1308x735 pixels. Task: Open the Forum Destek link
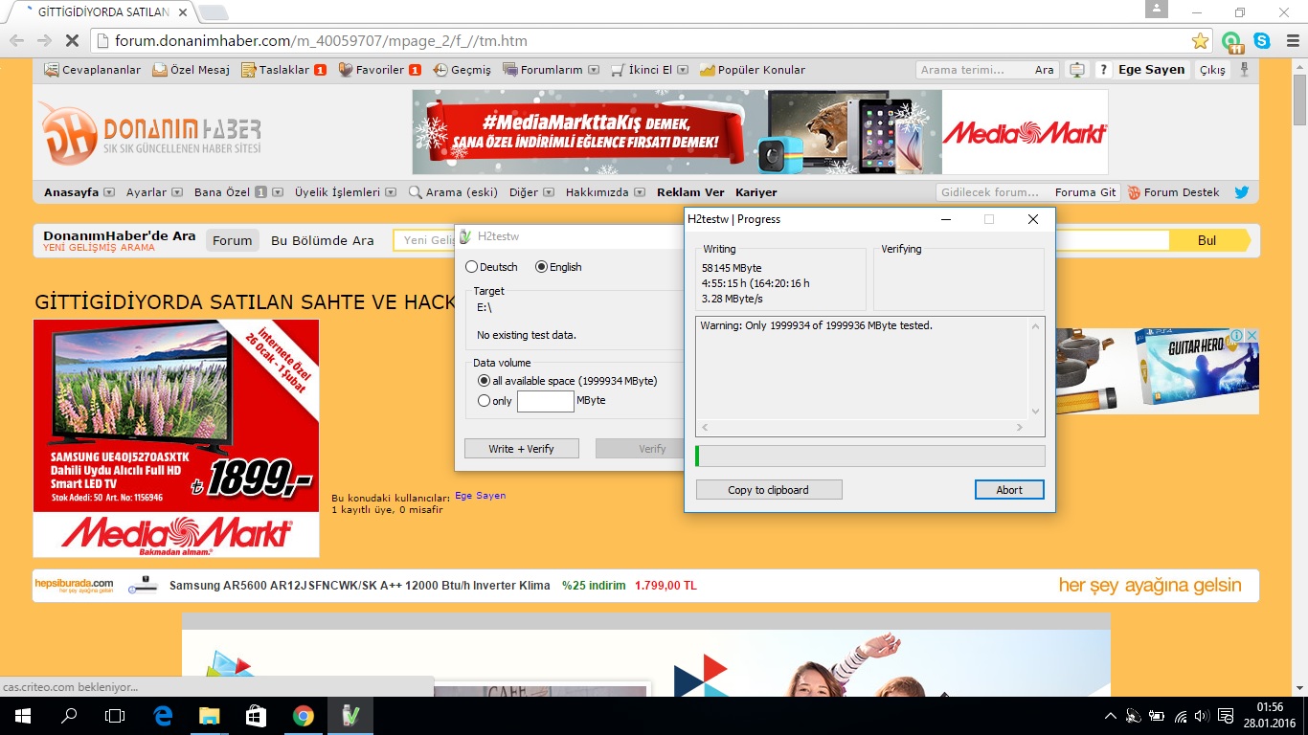tap(1173, 192)
